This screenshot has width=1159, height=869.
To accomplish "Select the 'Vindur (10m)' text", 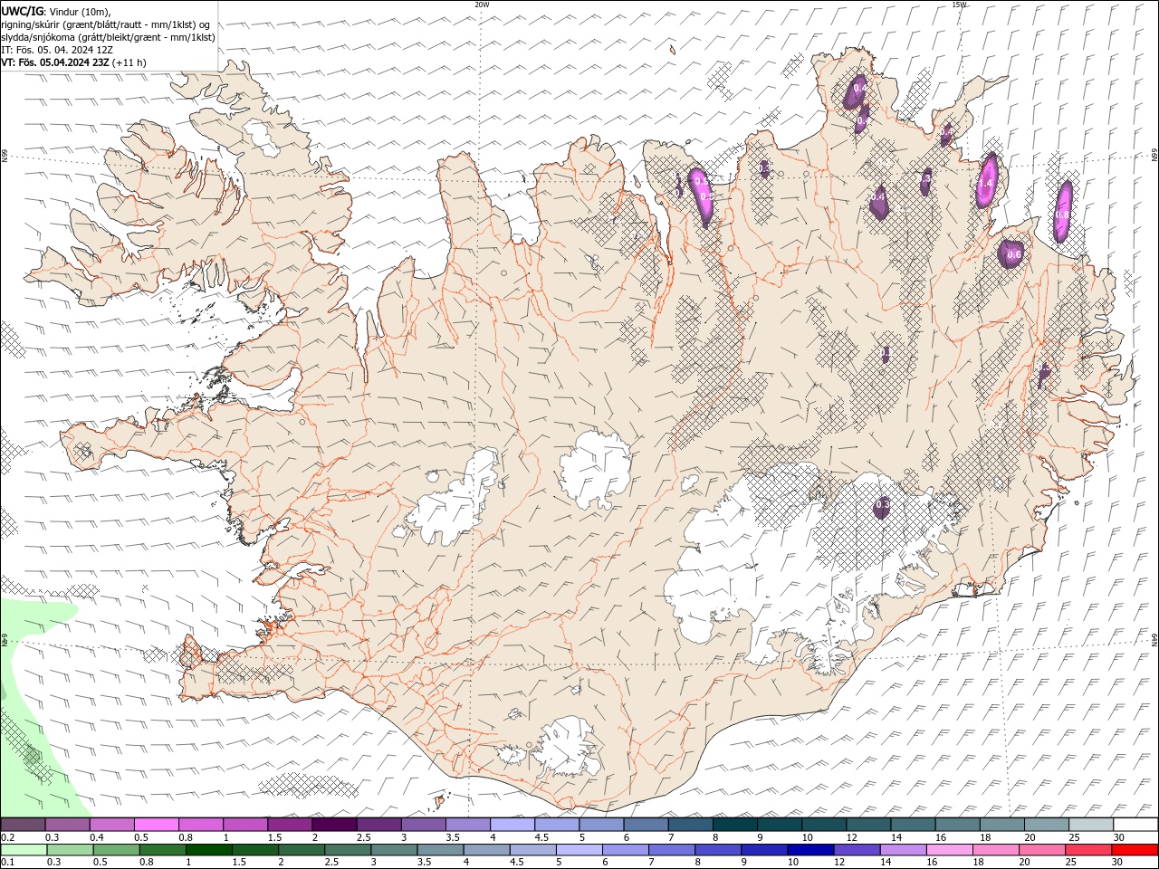I will click(x=80, y=12).
